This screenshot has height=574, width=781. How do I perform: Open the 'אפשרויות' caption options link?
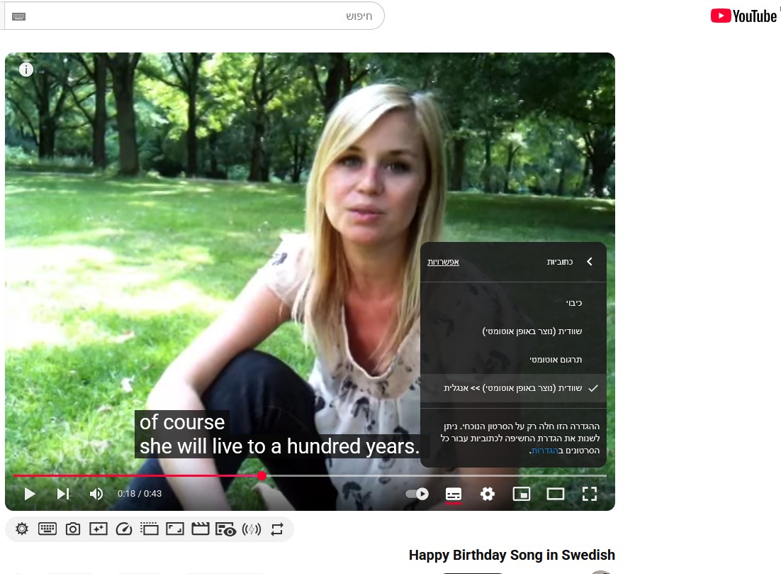point(443,262)
